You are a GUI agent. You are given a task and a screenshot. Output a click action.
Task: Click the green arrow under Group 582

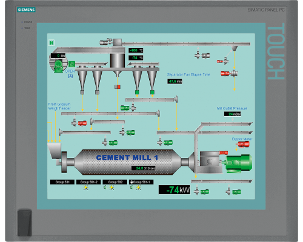pyautogui.click(x=105, y=188)
